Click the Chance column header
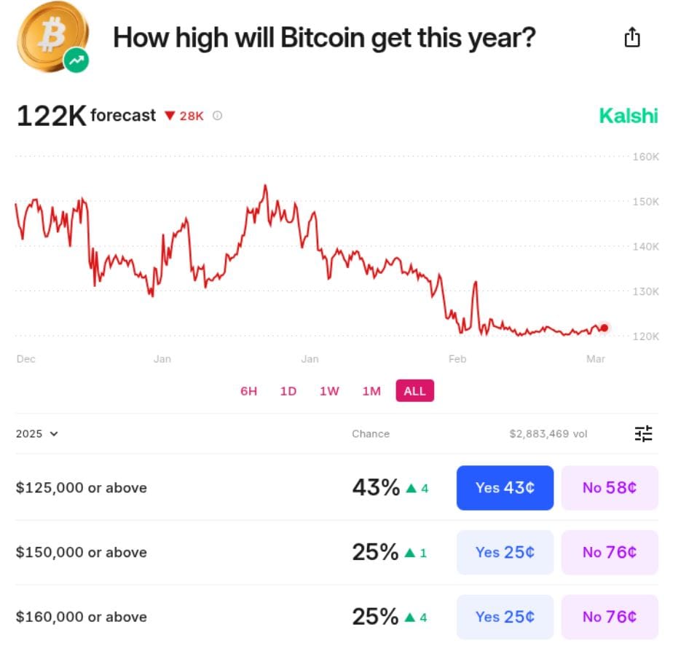Viewport: 689px width, 646px height. click(x=371, y=433)
